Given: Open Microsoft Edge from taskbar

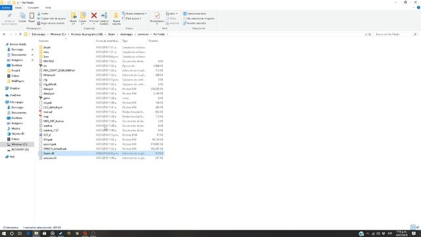Looking at the screenshot, I should tap(28, 234).
